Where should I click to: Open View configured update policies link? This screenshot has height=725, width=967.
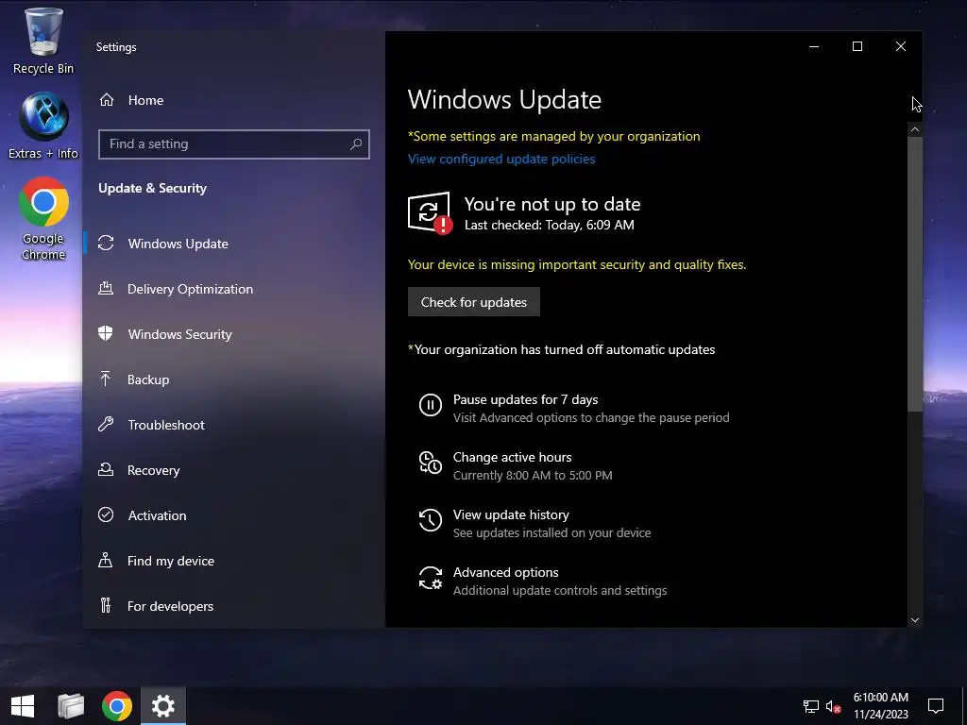tap(501, 159)
